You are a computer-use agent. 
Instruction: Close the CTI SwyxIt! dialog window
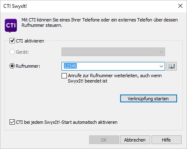click(180, 6)
